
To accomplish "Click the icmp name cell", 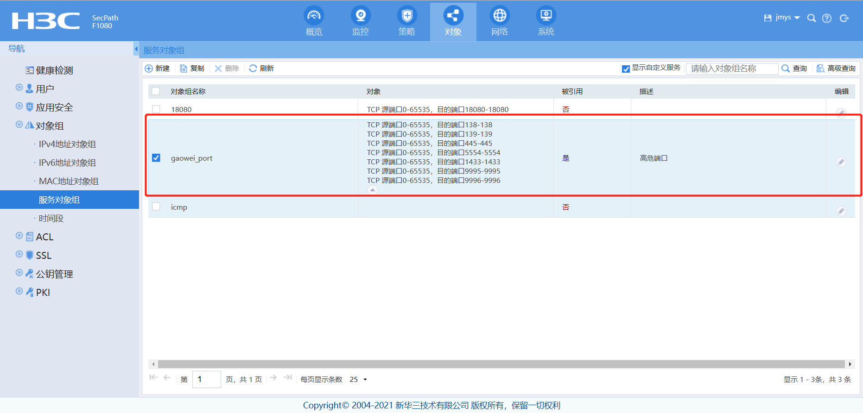I will point(179,207).
